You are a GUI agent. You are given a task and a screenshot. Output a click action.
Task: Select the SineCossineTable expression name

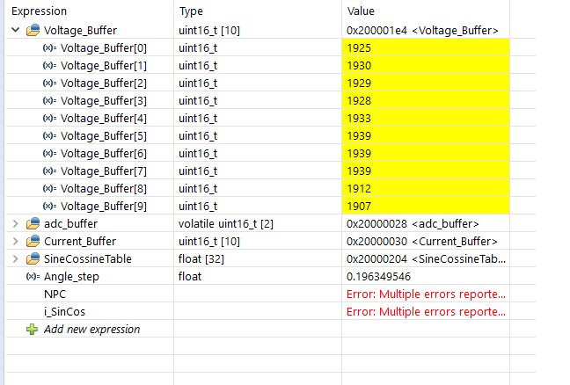click(x=88, y=259)
